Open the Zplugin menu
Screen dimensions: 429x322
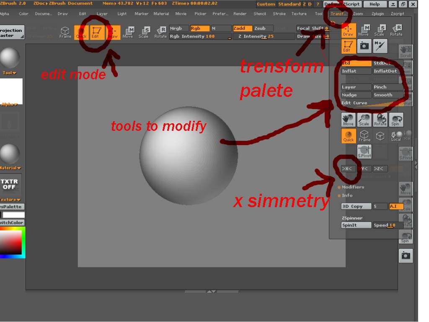[x=377, y=14]
